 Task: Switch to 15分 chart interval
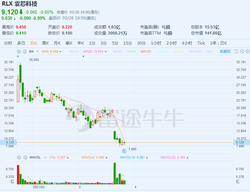(128, 43)
